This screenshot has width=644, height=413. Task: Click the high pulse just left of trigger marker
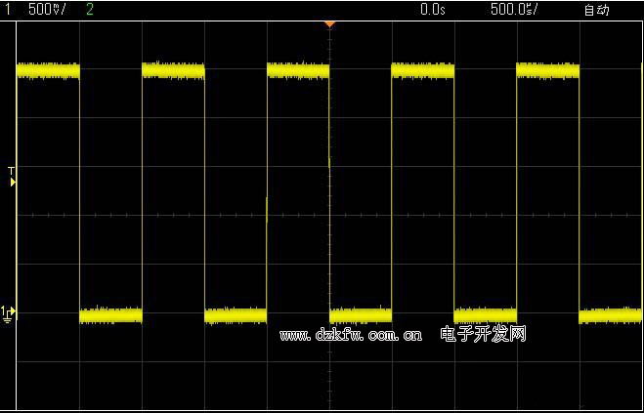point(298,70)
